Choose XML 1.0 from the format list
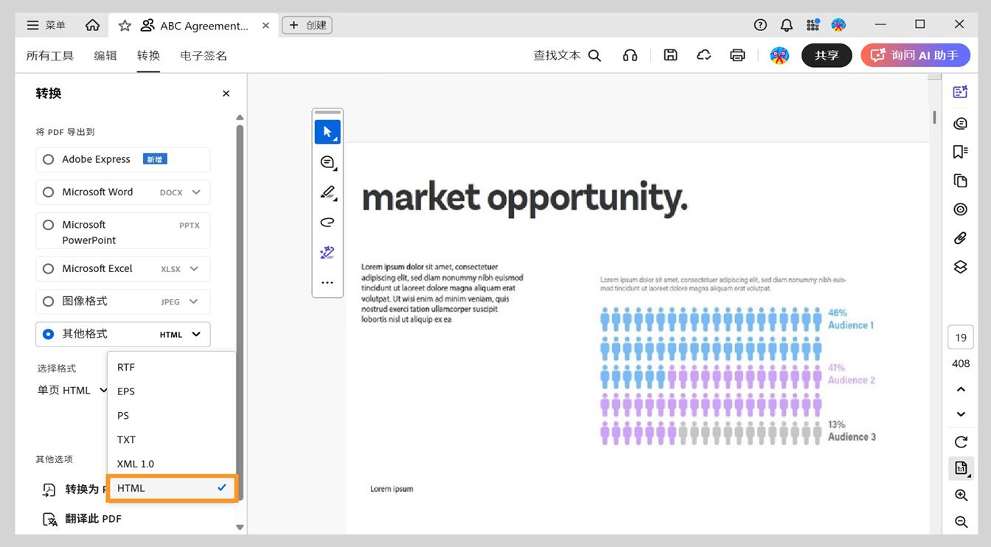Image resolution: width=991 pixels, height=547 pixels. (171, 464)
